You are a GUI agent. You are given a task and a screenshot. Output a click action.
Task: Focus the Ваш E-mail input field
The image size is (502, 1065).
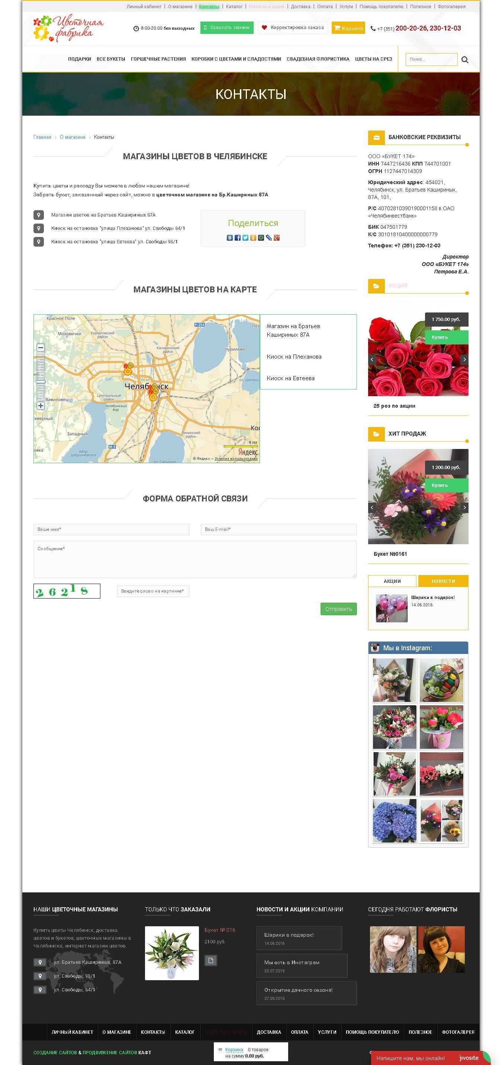coord(279,529)
